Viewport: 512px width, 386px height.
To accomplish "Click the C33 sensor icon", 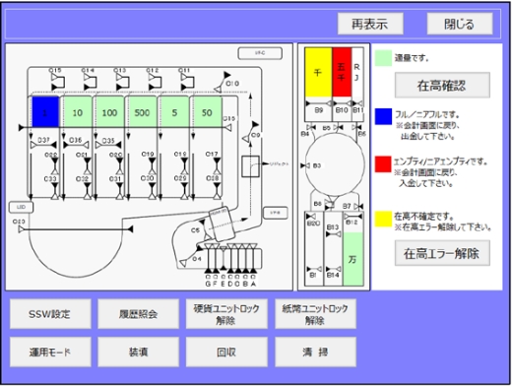I will coord(55,191).
